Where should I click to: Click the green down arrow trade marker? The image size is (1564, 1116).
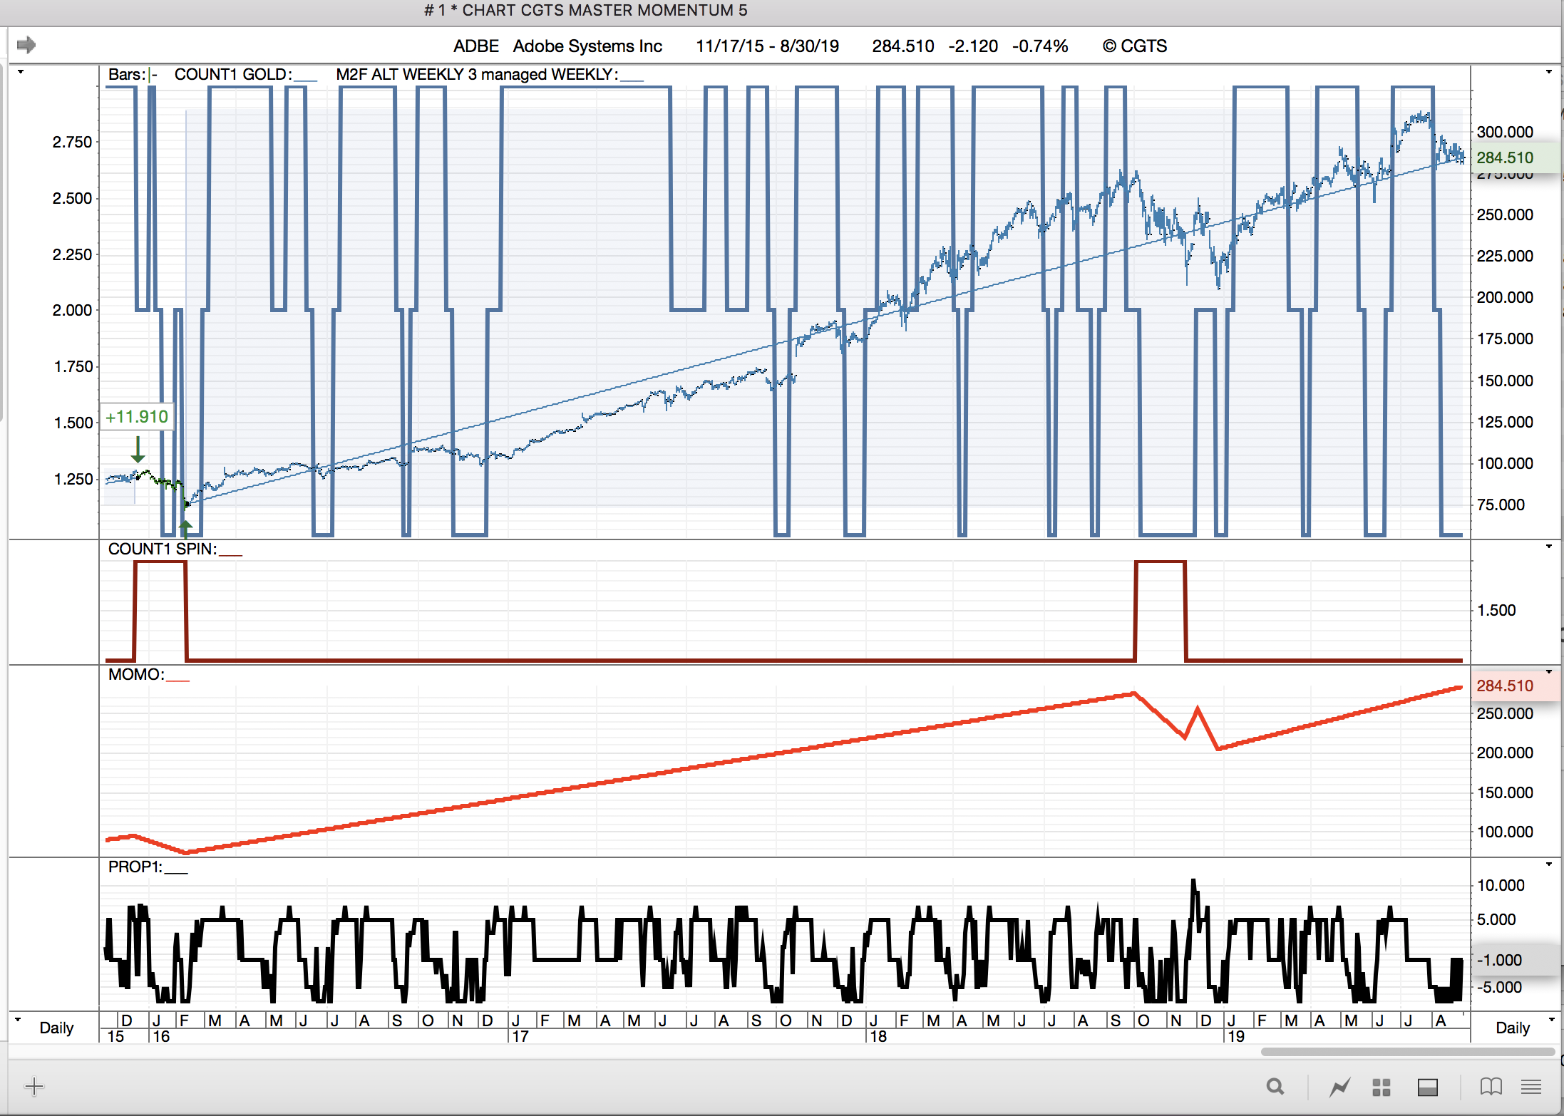click(138, 450)
